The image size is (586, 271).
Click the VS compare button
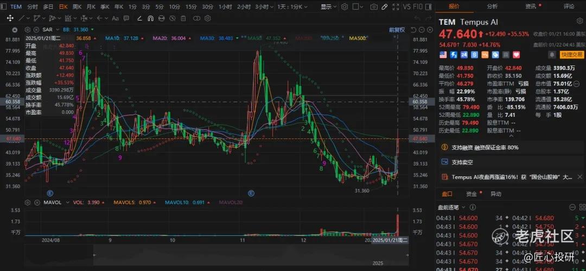coord(407,6)
